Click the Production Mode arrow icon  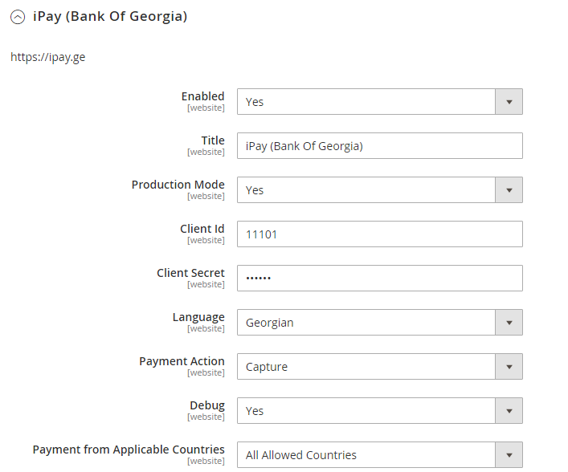pyautogui.click(x=509, y=190)
